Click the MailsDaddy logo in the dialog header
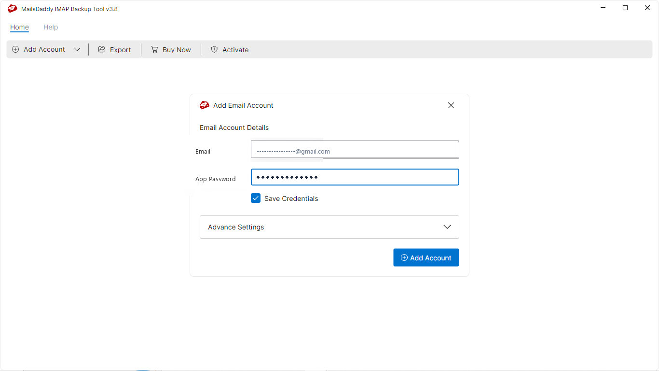Viewport: 659px width, 371px height. (x=205, y=105)
